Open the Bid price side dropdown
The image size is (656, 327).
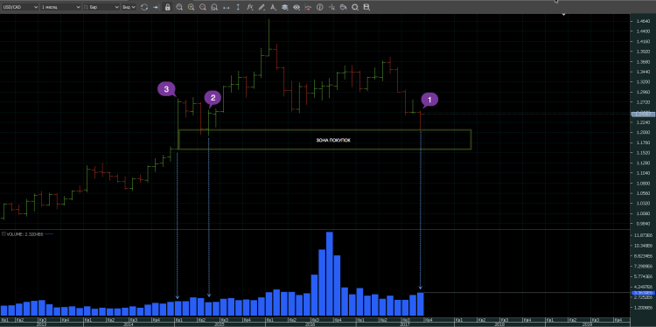point(129,7)
